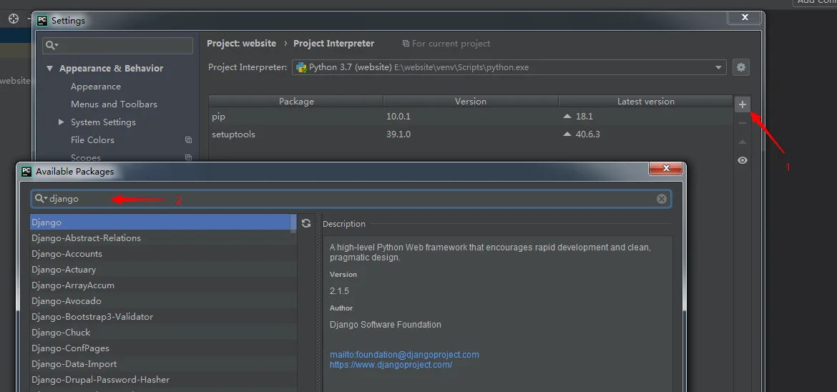The height and width of the screenshot is (392, 837).
Task: Click pip latest version 18.1 cell
Action: 645,117
